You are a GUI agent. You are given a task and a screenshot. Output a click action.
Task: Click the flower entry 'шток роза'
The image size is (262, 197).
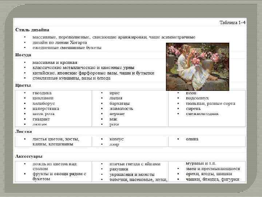click(43, 114)
